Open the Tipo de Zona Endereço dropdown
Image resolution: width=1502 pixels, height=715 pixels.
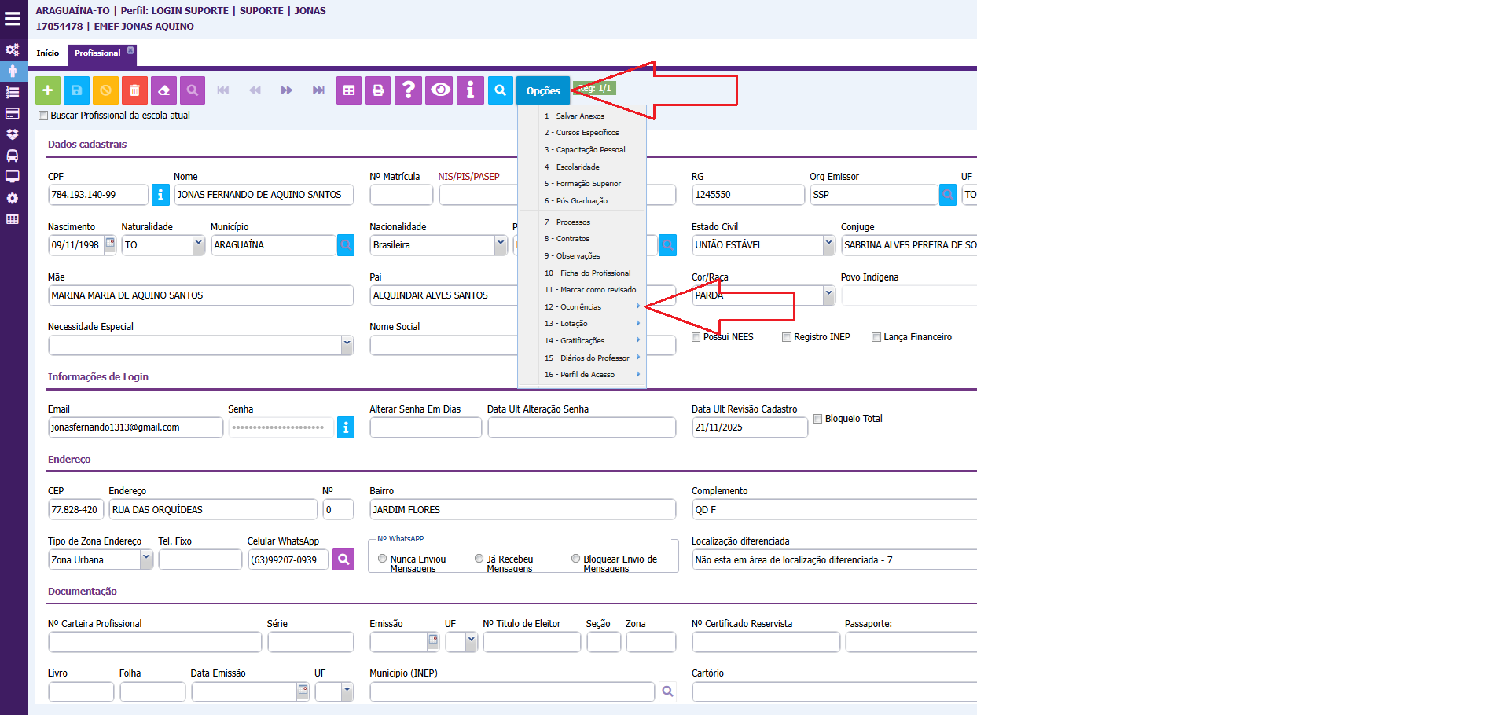[145, 559]
